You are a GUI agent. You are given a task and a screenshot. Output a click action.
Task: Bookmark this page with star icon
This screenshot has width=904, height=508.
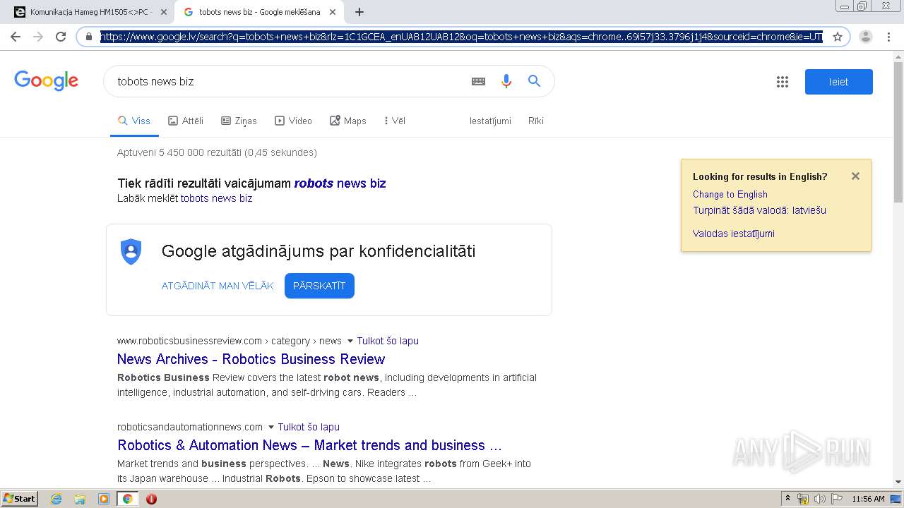click(838, 37)
